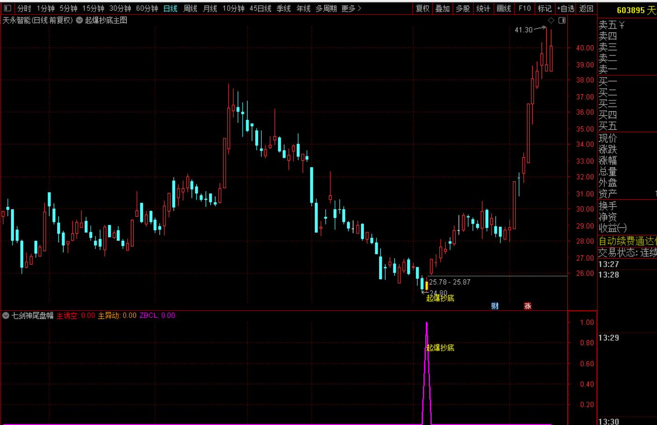Toggle the 画线 drawing tools
The width and height of the screenshot is (657, 425).
coord(504,8)
